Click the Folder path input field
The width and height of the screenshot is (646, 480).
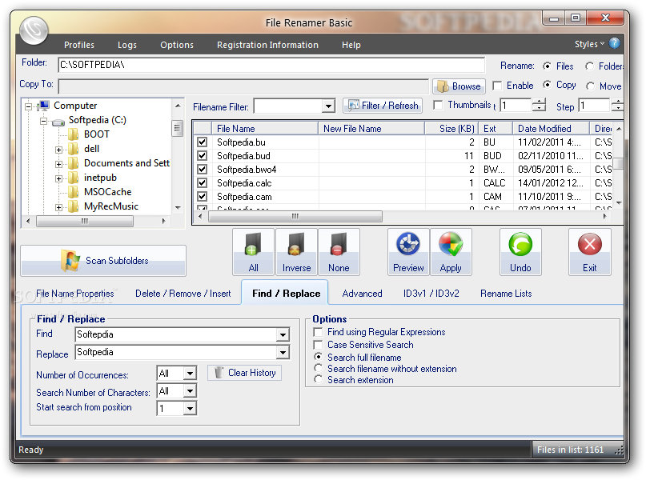[271, 65]
